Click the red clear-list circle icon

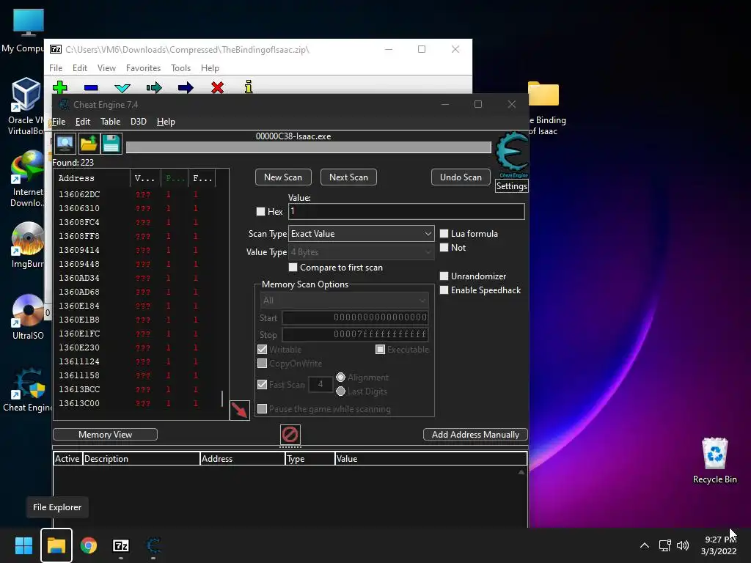click(290, 435)
